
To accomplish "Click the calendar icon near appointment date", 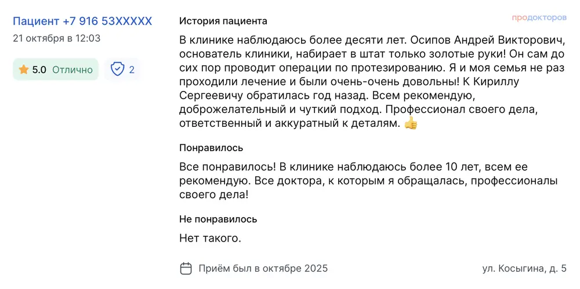I will 186,268.
